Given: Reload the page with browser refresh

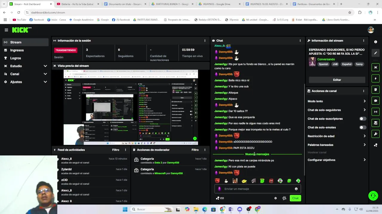Looking at the screenshot, I should click(19, 12).
